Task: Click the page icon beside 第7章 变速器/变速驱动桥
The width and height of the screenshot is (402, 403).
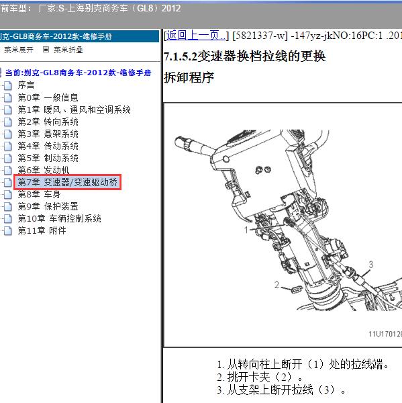Action: click(8, 182)
